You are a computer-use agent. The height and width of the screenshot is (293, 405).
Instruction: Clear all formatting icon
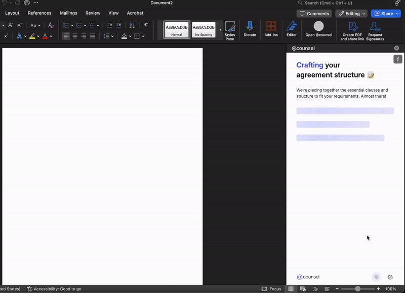coord(51,25)
